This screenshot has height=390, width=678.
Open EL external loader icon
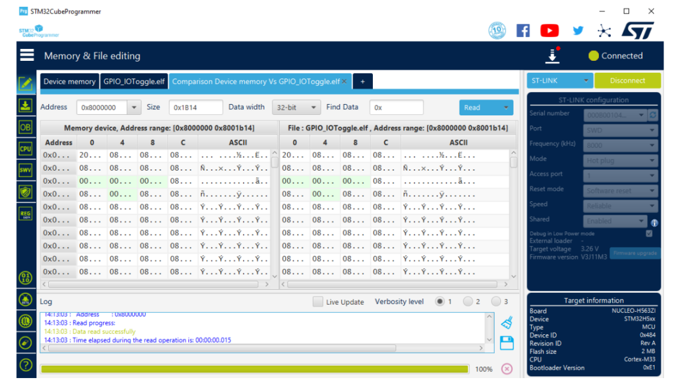click(x=26, y=321)
